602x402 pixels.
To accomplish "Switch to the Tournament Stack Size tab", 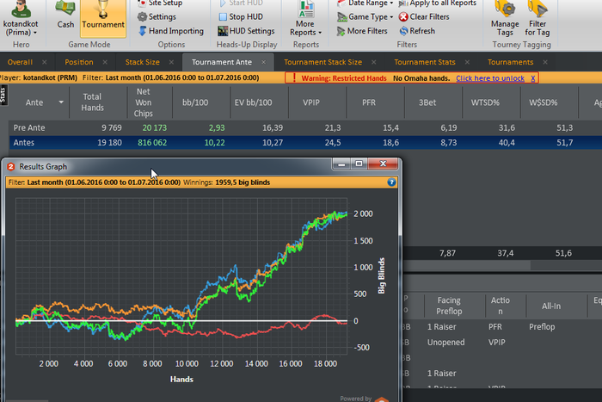I will [322, 62].
